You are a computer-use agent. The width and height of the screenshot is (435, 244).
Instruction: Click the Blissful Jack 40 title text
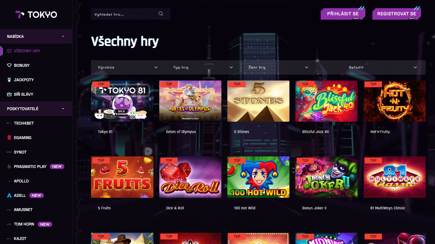pos(316,132)
